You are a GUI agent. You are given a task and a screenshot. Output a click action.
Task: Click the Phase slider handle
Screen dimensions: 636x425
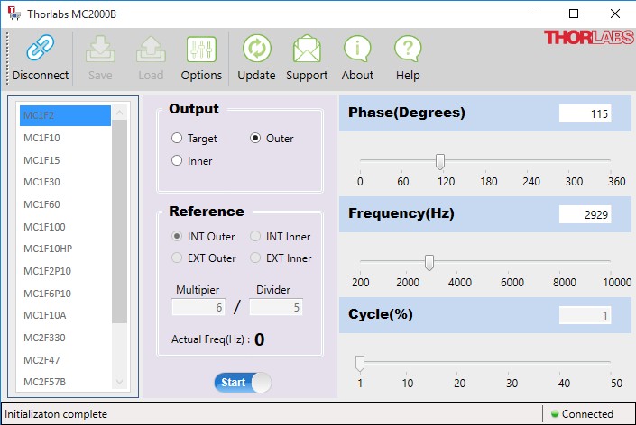click(x=440, y=161)
